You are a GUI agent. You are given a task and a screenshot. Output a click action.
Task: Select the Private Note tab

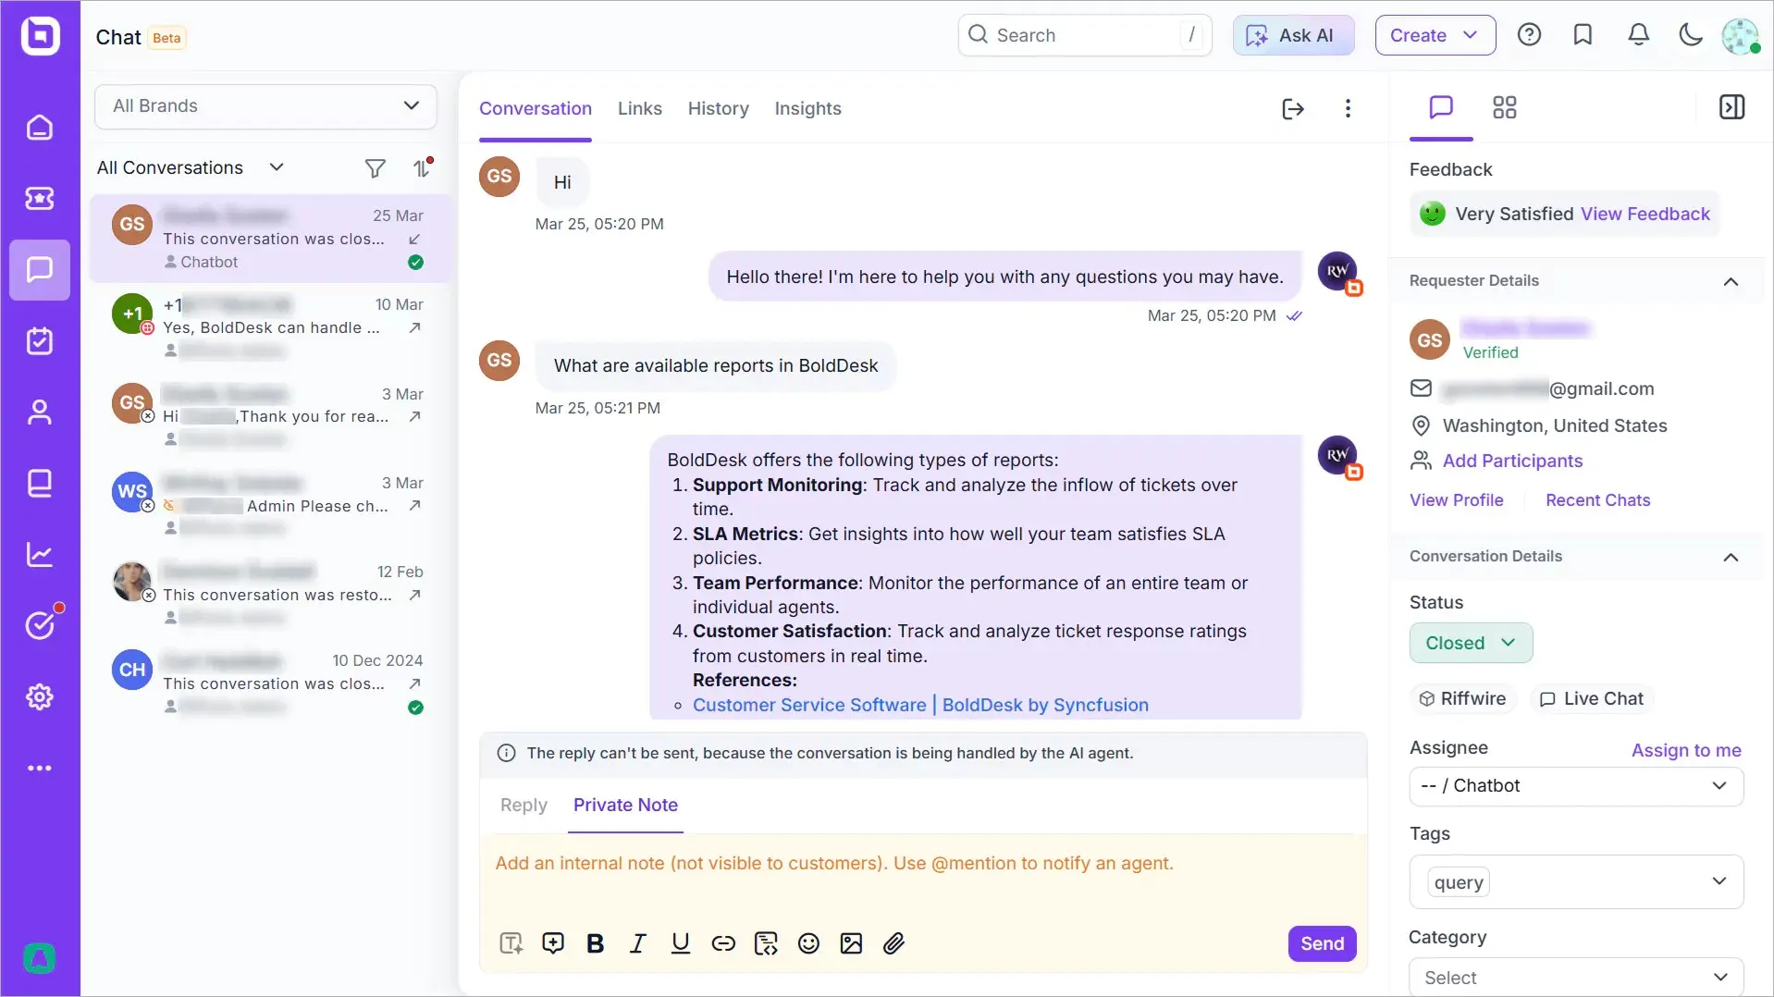tap(625, 805)
